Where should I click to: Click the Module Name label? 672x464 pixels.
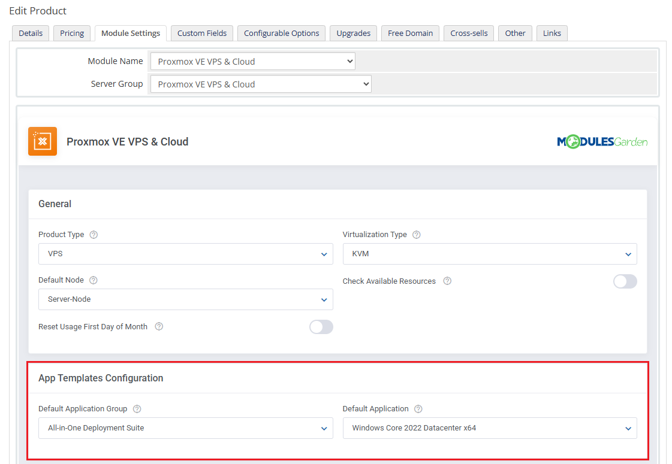115,61
